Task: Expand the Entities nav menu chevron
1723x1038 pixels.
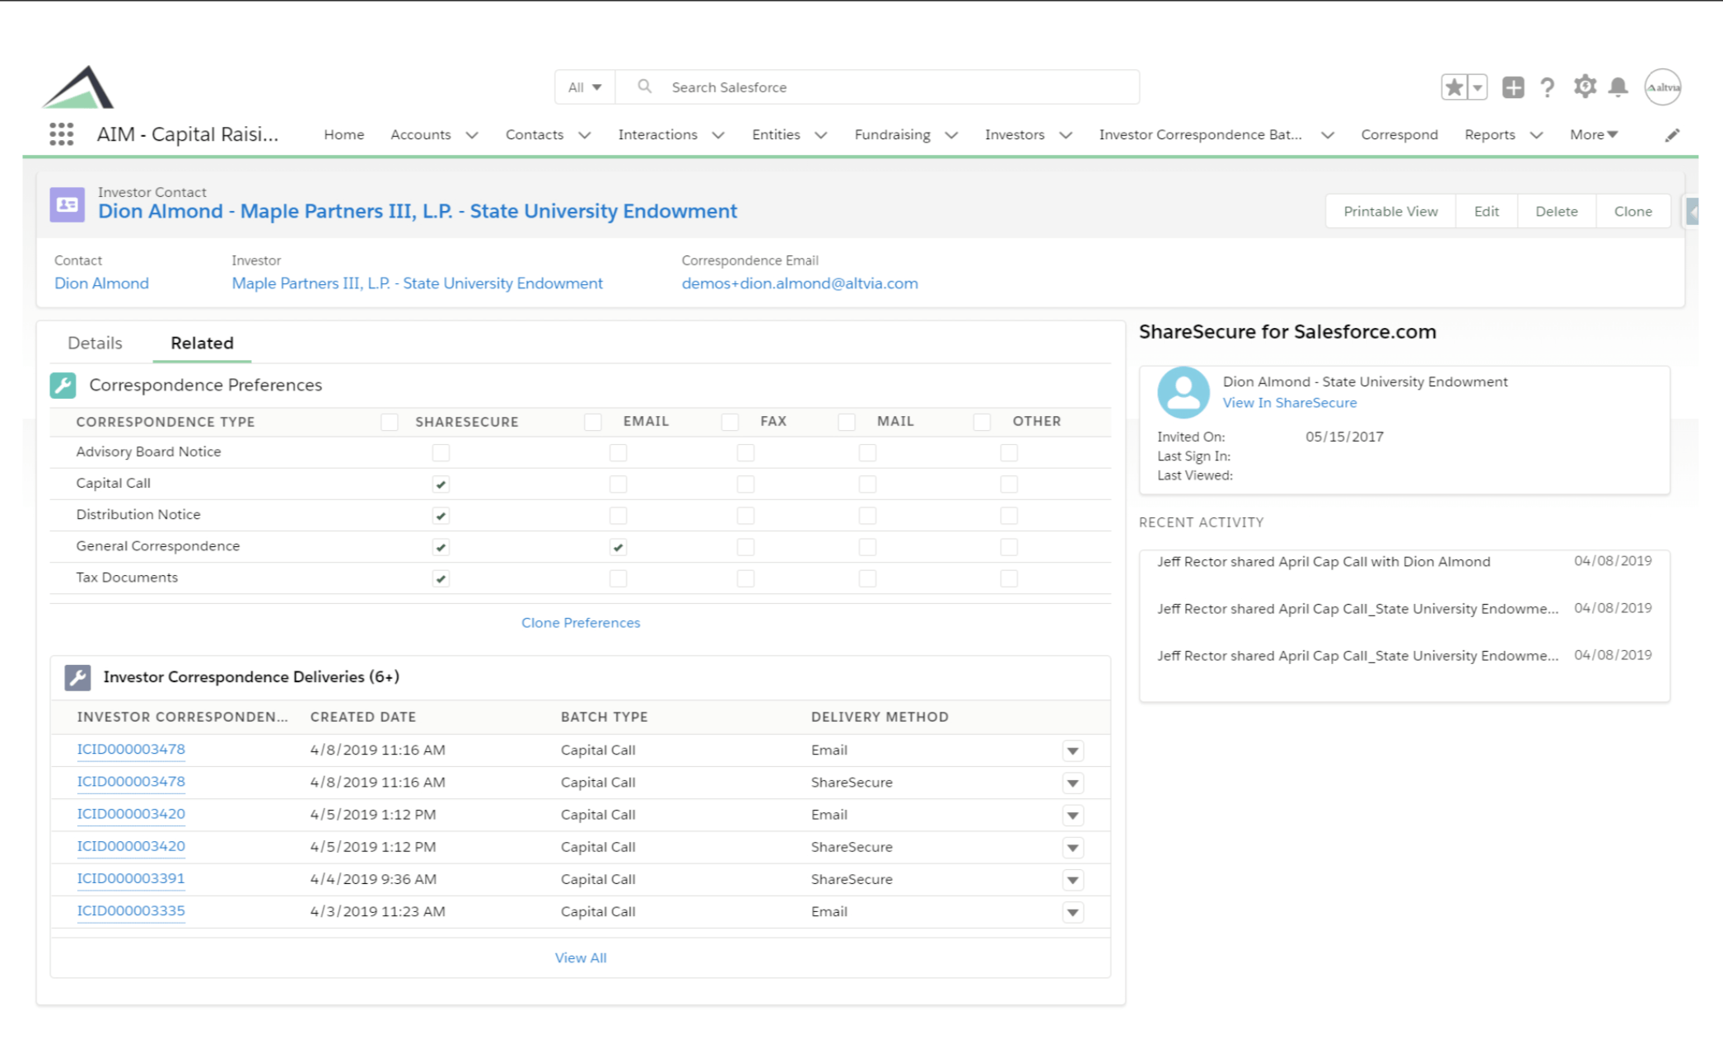Action: point(821,135)
